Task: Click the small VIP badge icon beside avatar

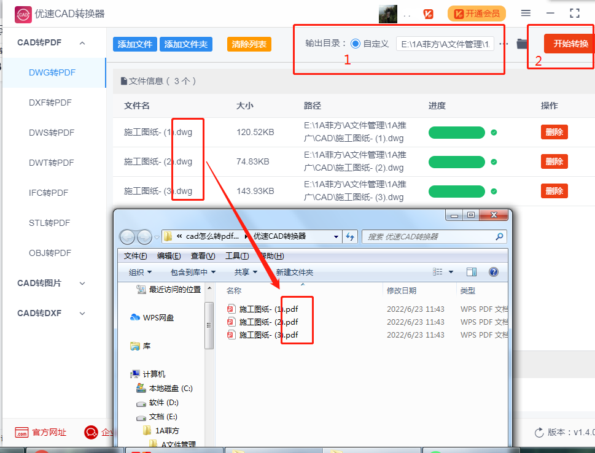Action: coord(428,14)
